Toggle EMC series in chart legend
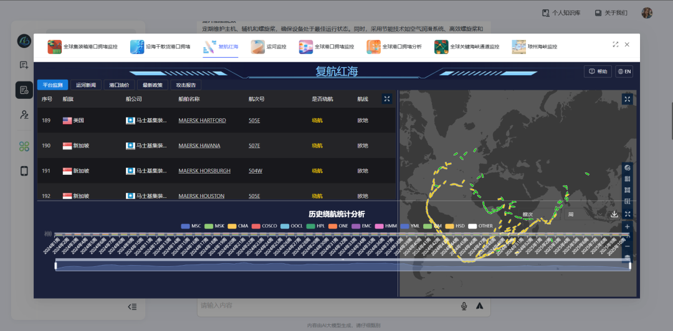 361,226
